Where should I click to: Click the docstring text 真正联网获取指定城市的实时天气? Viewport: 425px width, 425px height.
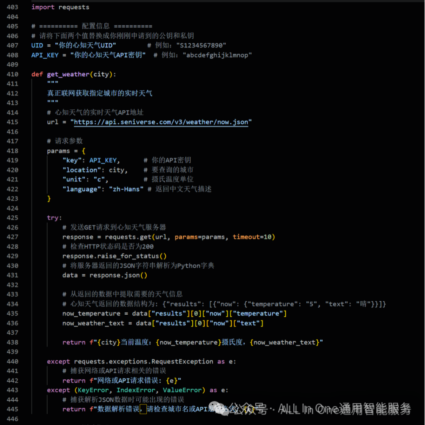tap(99, 94)
